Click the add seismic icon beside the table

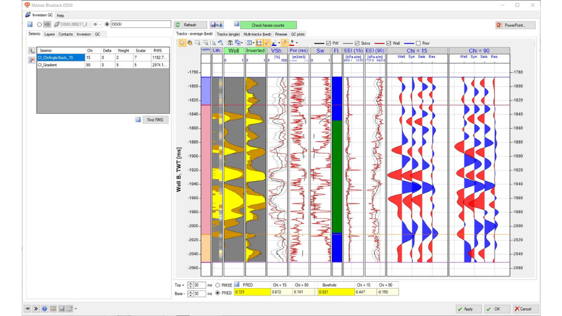coord(32,50)
